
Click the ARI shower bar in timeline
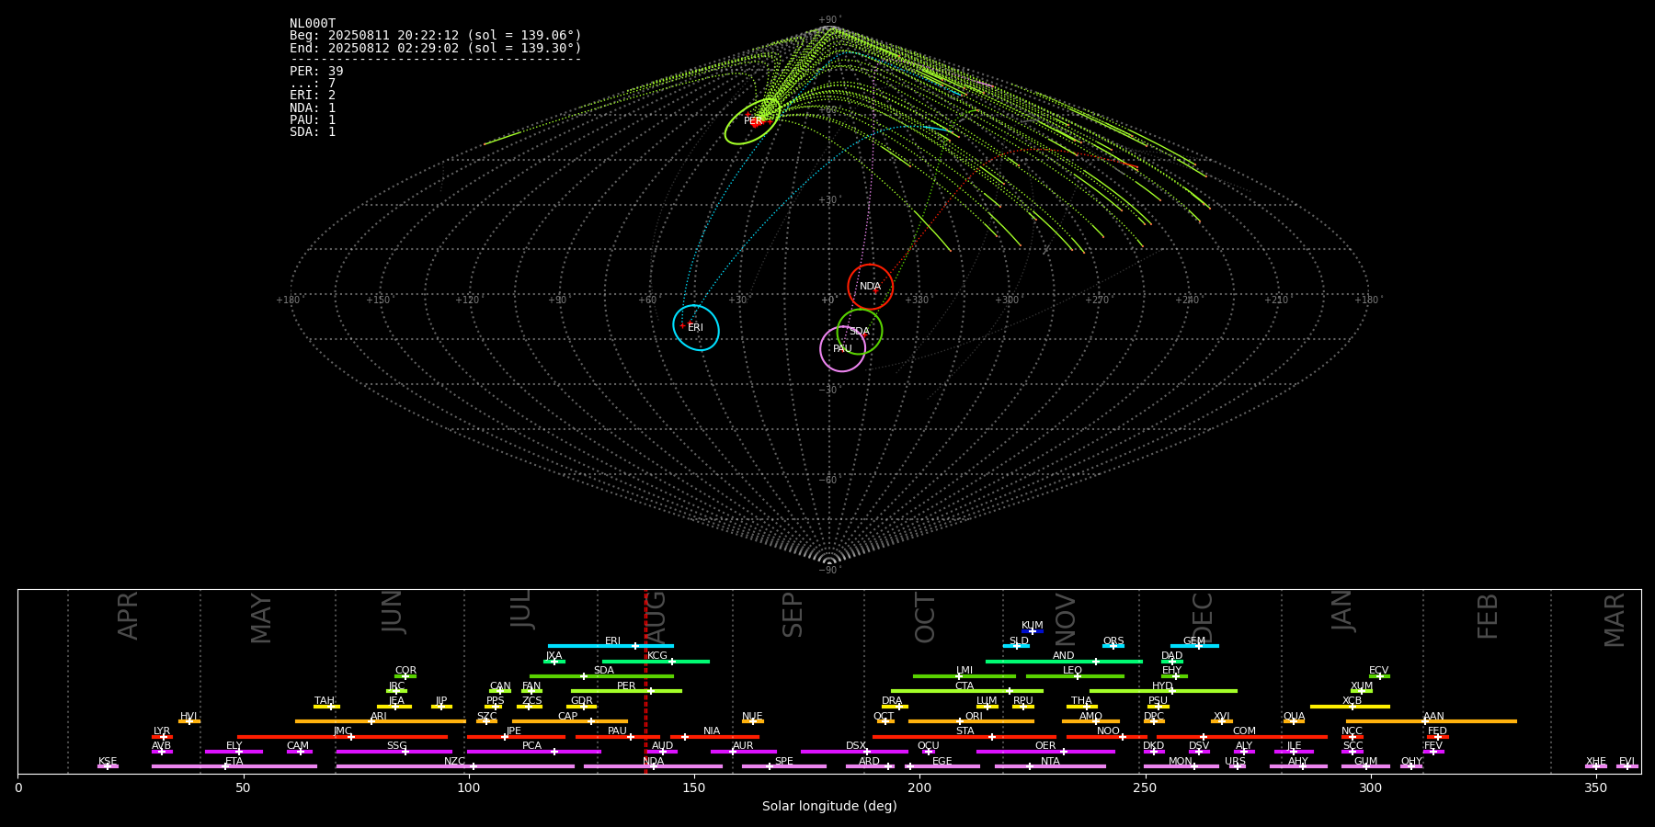click(381, 721)
